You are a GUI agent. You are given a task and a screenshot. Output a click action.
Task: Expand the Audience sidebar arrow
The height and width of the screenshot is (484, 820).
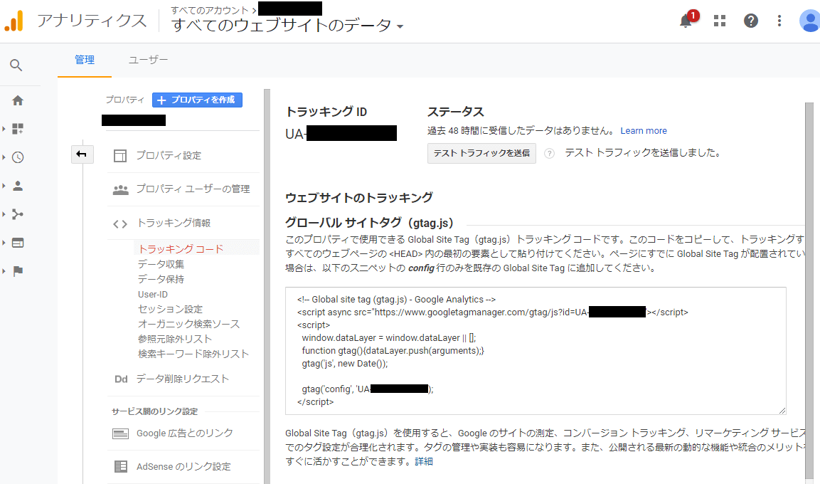(4, 186)
